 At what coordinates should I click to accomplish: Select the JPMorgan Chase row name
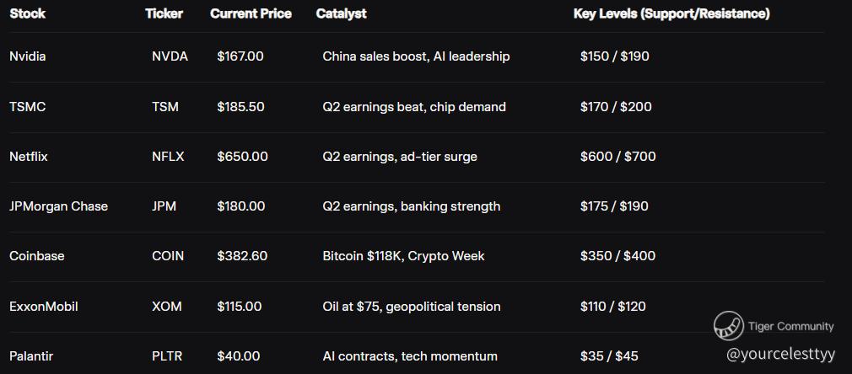(x=59, y=206)
